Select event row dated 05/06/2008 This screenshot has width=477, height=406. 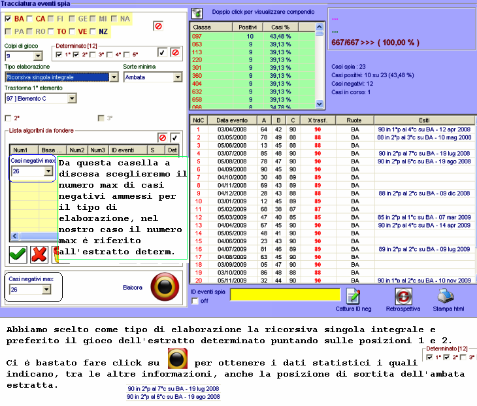[332, 146]
